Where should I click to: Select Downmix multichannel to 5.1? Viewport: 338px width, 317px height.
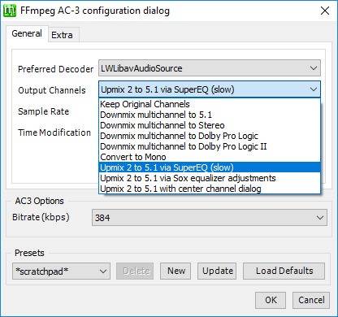(210, 115)
